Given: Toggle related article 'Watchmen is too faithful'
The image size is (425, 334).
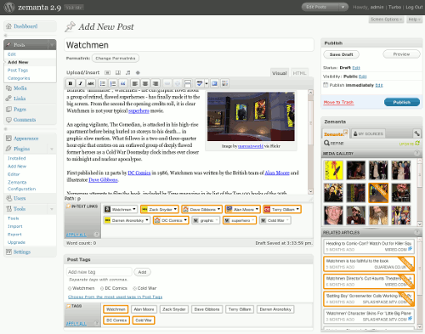Looking at the screenshot, I should (x=369, y=263).
